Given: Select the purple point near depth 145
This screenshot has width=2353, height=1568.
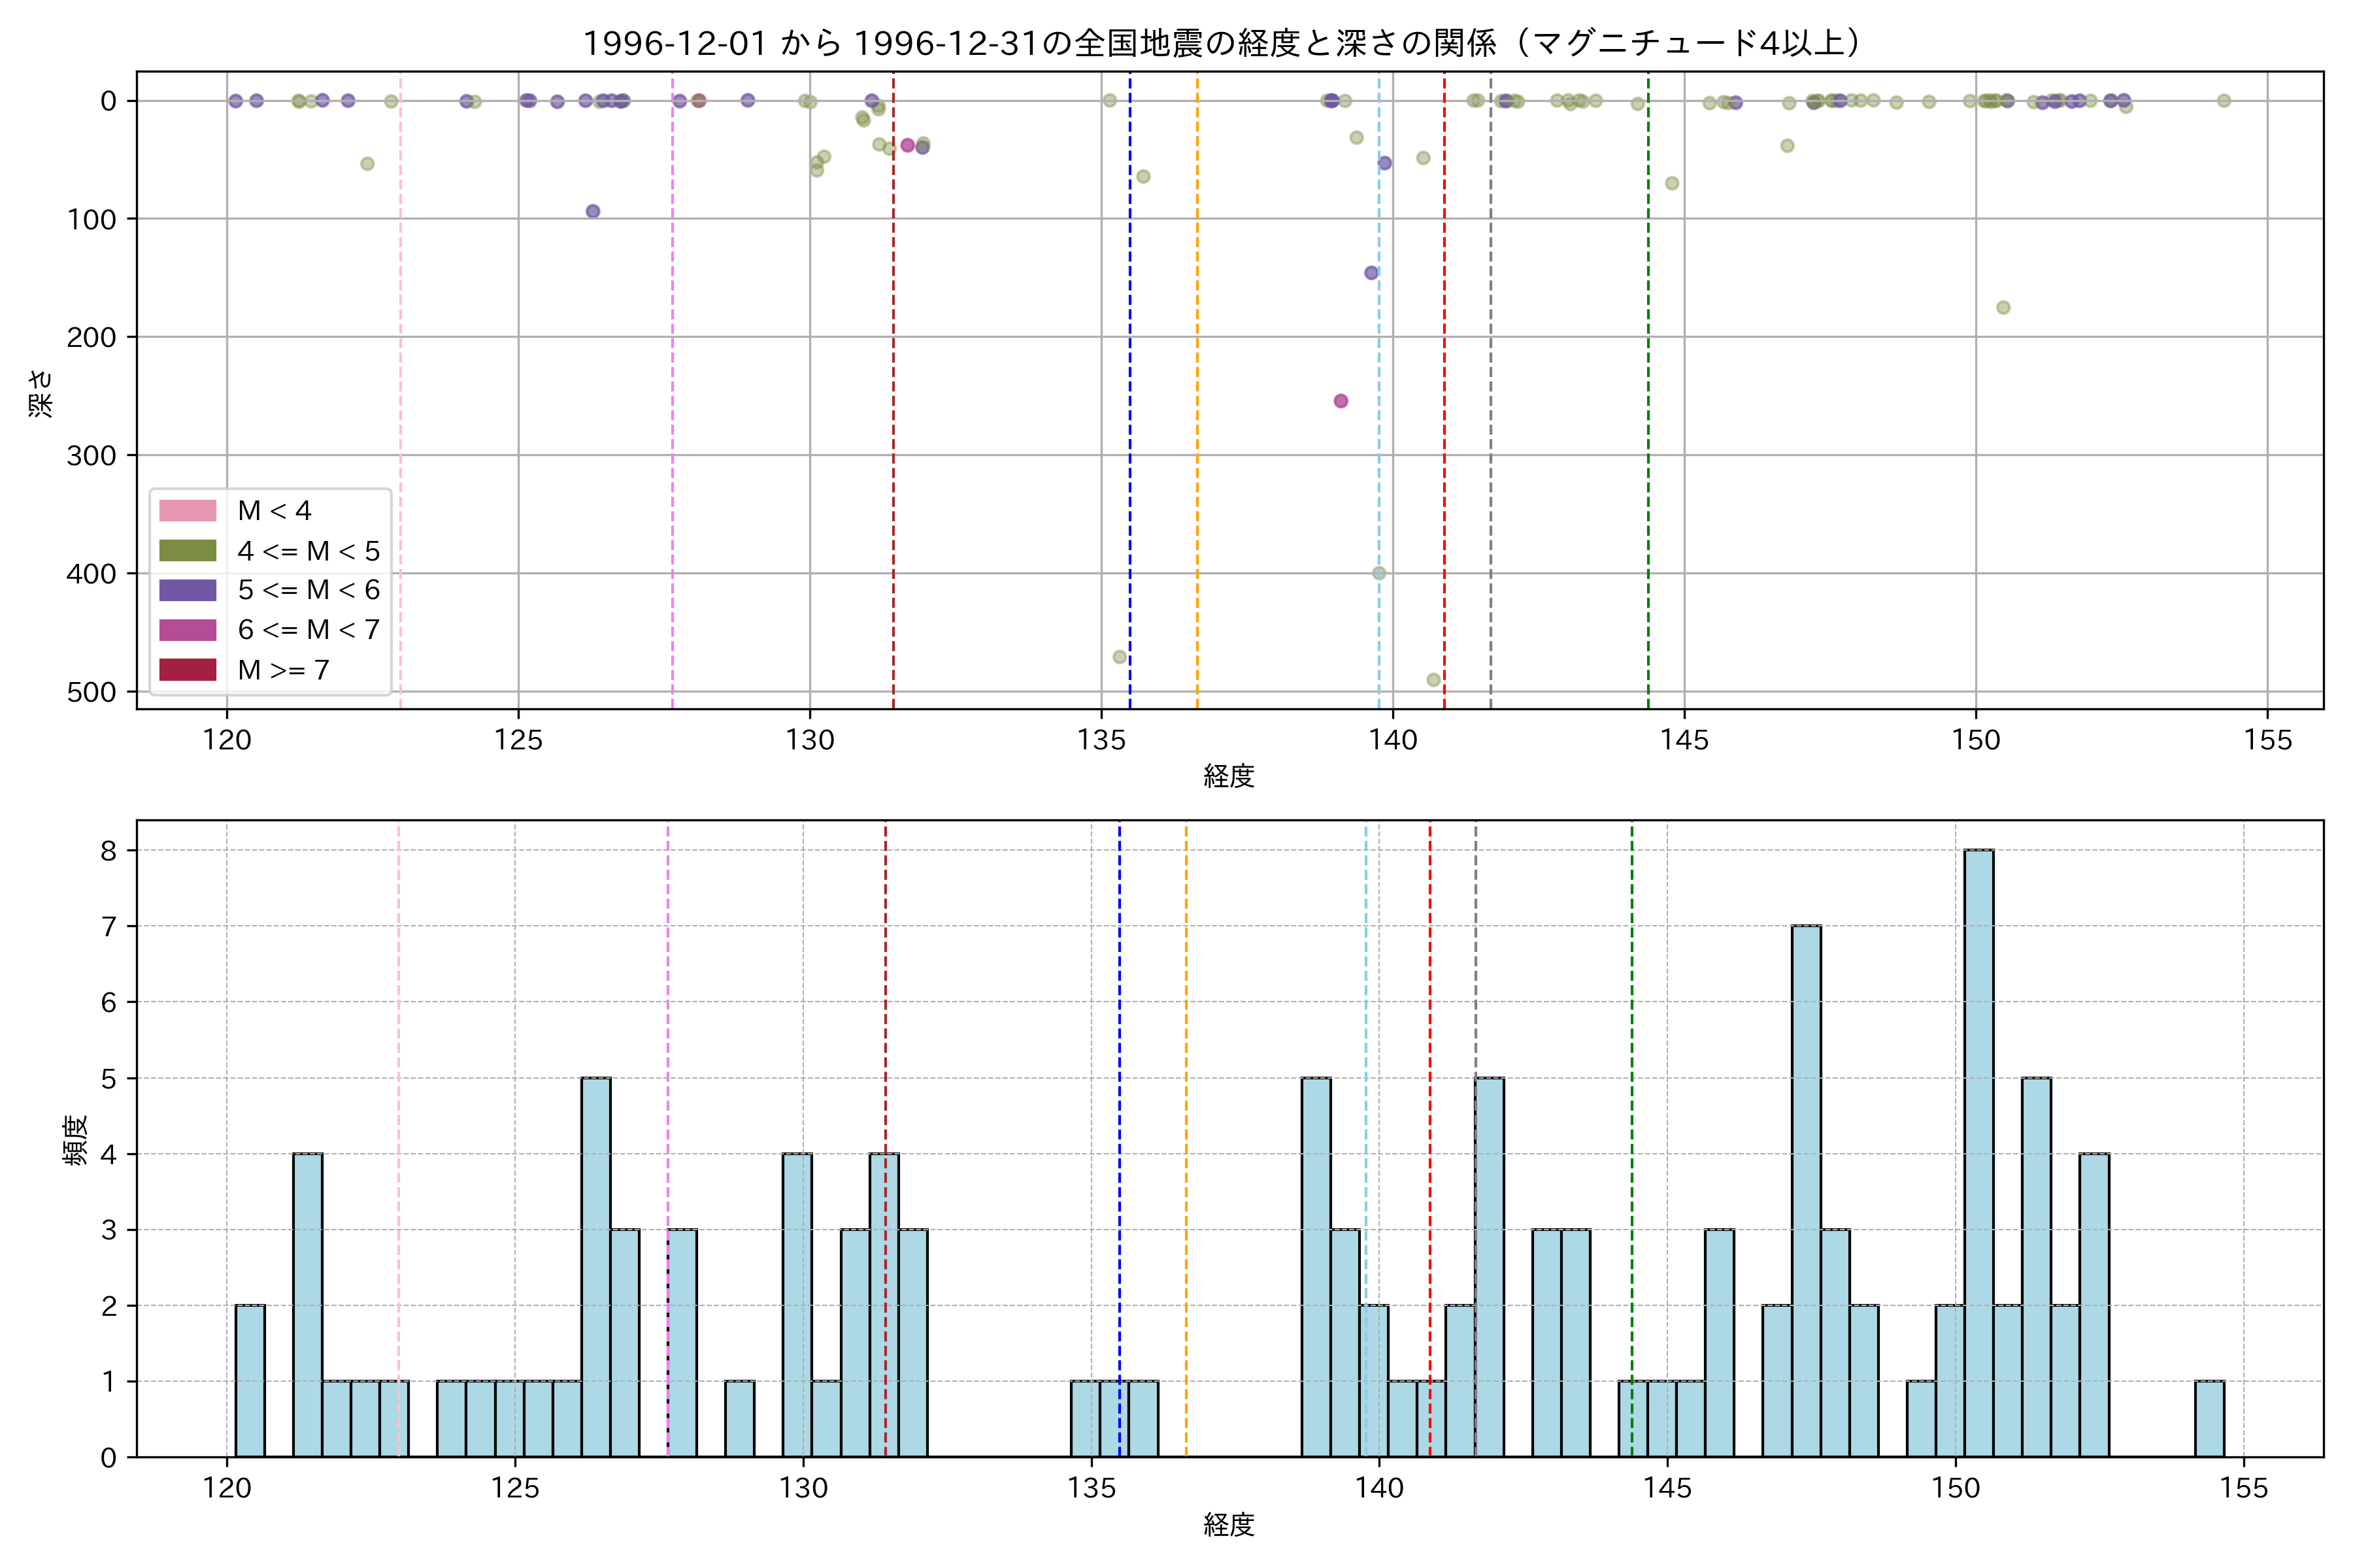Looking at the screenshot, I should point(1371,273).
